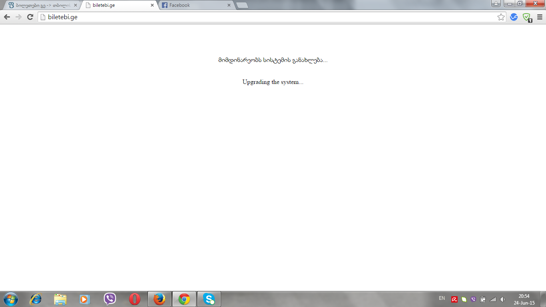Click the "Upgrading the system..." text
546x307 pixels.
tap(273, 82)
